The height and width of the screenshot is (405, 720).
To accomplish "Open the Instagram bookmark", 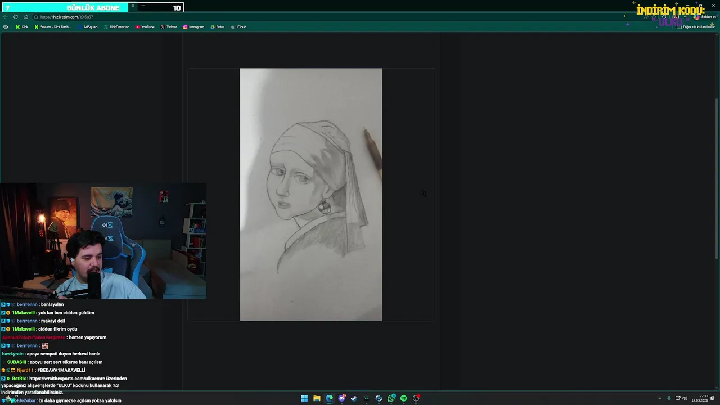I will click(x=193, y=27).
